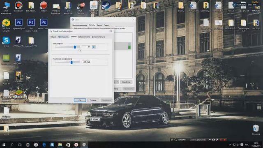Select the Action! recorder shortcut

(x=44, y=7)
